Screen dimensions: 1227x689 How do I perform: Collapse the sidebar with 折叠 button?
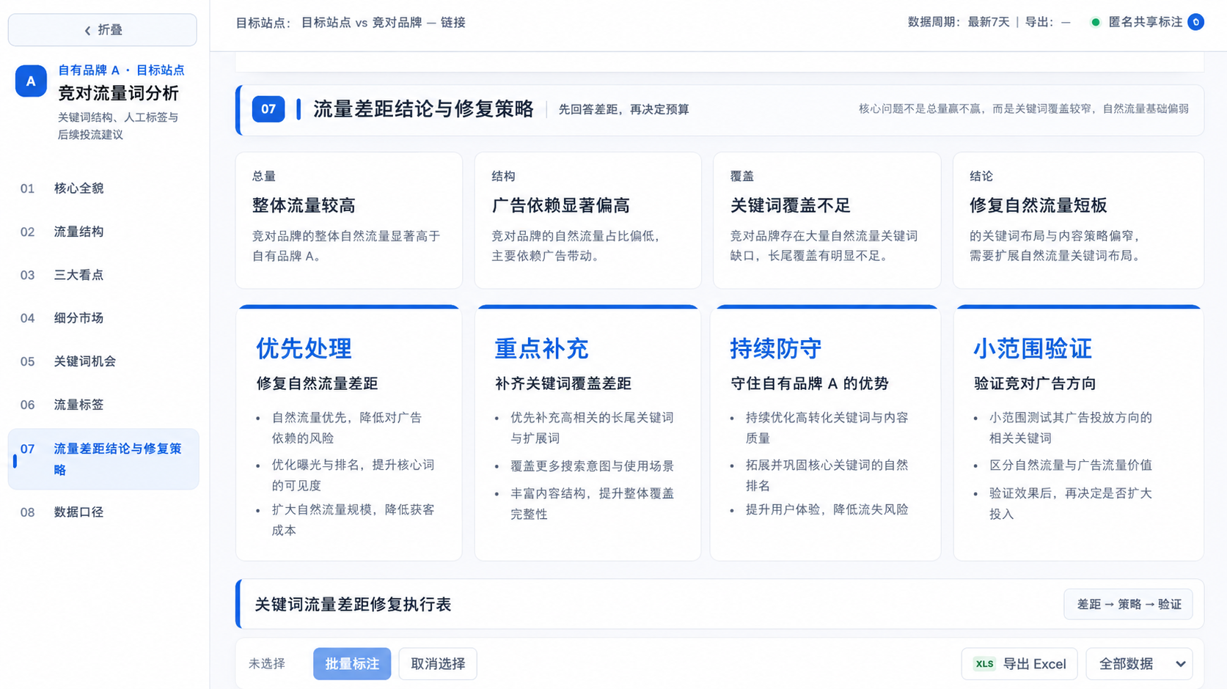pyautogui.click(x=103, y=30)
